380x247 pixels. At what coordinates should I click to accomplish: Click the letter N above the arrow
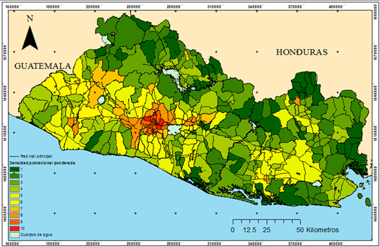(x=30, y=19)
